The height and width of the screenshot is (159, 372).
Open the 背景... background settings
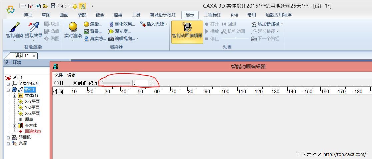pyautogui.click(x=93, y=31)
